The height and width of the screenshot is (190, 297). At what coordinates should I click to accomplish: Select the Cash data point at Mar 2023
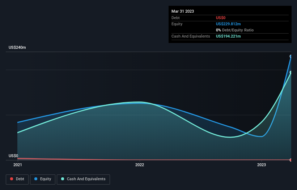[291, 72]
